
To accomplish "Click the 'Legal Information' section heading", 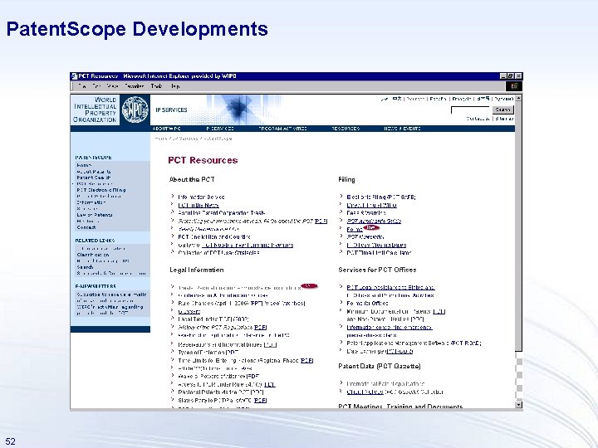I will pos(196,270).
